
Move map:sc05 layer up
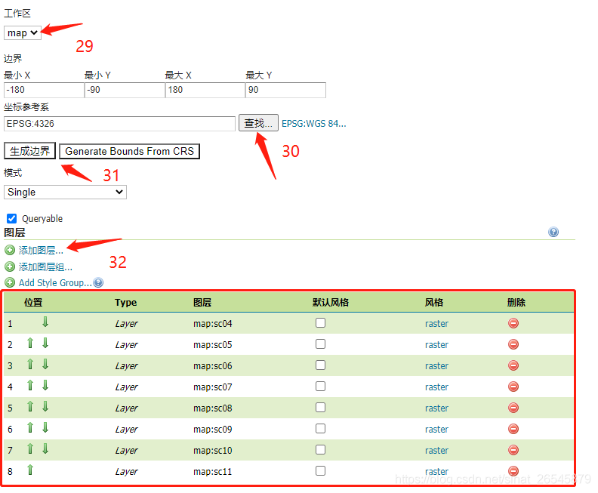coord(30,344)
